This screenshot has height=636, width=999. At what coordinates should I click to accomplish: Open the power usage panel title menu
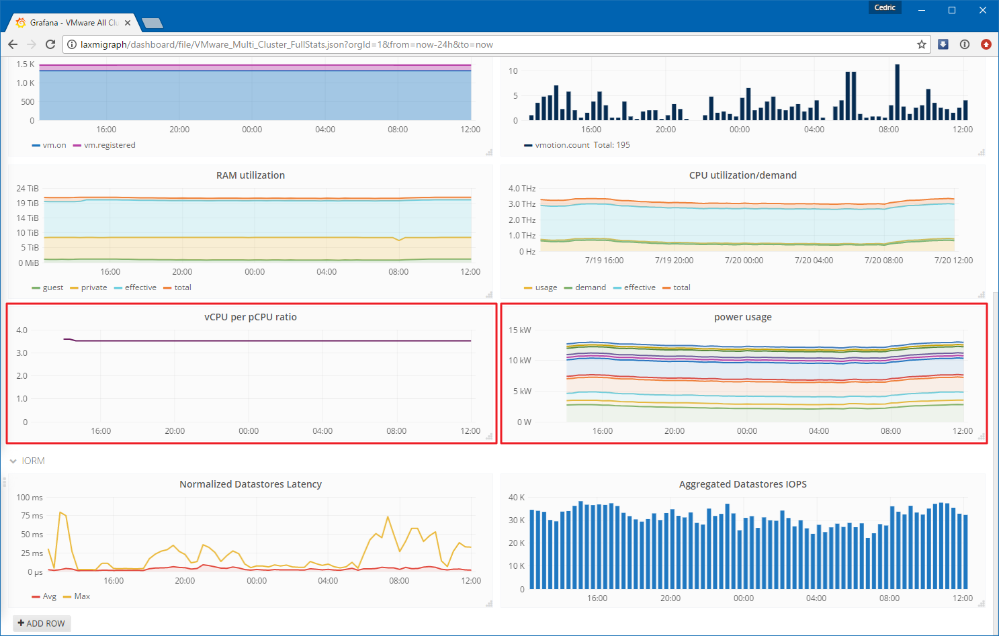point(743,317)
